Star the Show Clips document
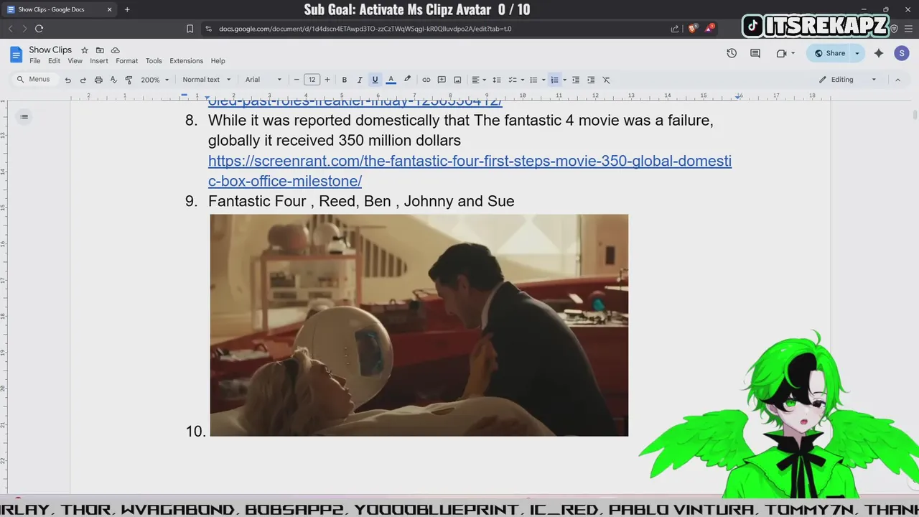 [x=85, y=50]
